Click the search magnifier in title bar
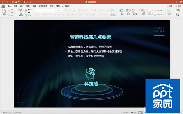Image resolution: width=183 pixels, height=114 pixels. (176, 2)
